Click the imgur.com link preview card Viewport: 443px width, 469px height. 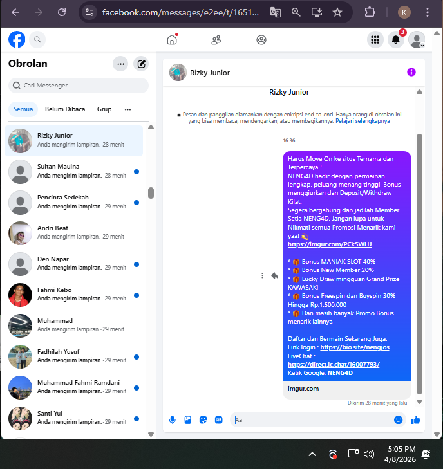(347, 389)
